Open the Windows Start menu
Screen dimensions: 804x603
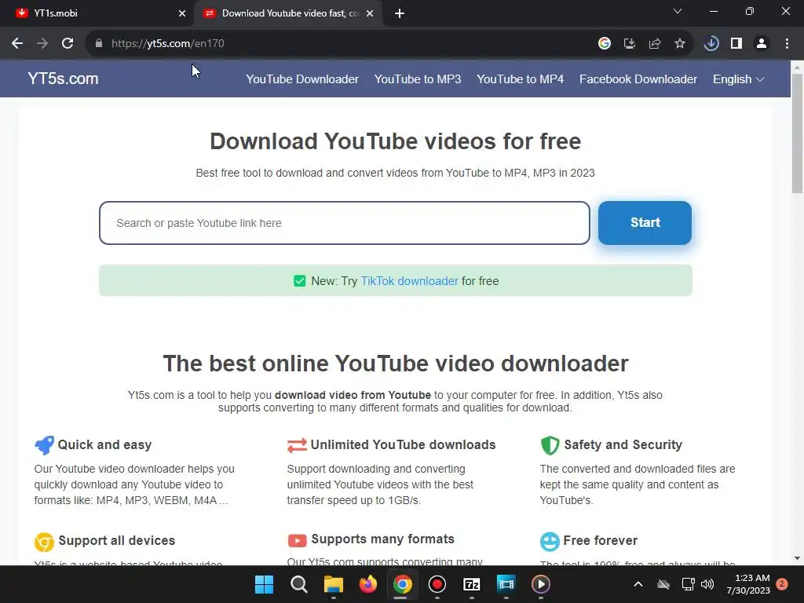pyautogui.click(x=264, y=584)
